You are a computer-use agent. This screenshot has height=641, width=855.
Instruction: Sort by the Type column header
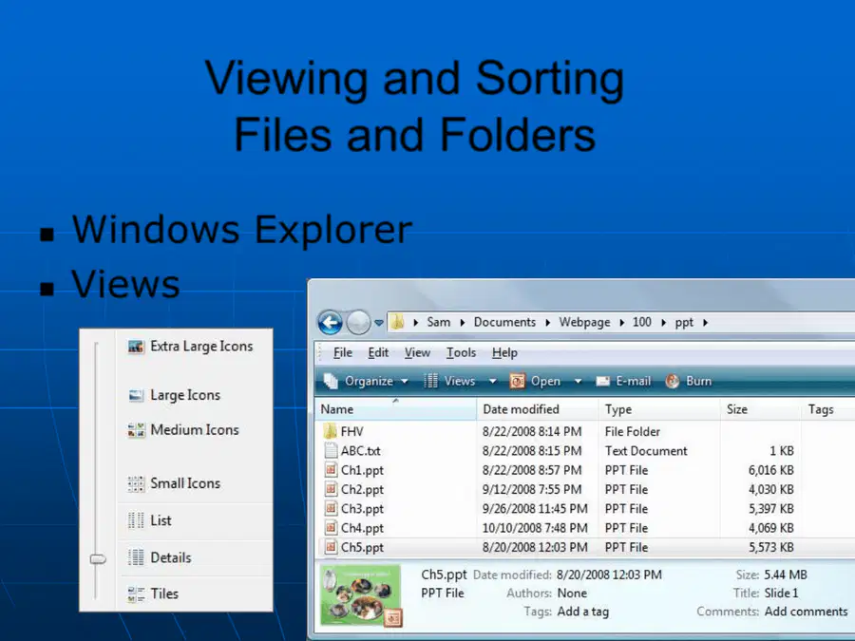tap(660, 409)
